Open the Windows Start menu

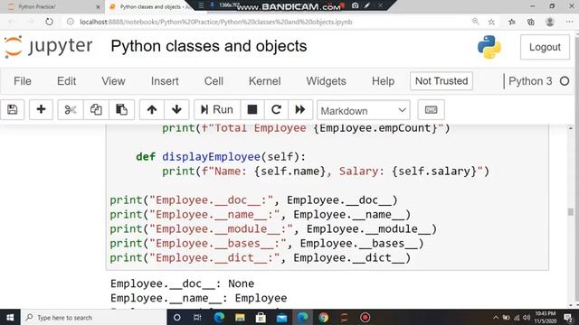(10, 317)
